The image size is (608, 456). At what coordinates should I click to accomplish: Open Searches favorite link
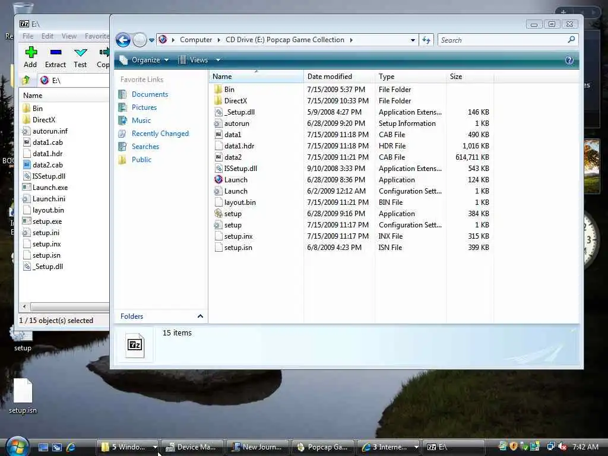(x=145, y=147)
